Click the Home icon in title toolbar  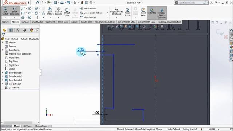pos(38,3)
